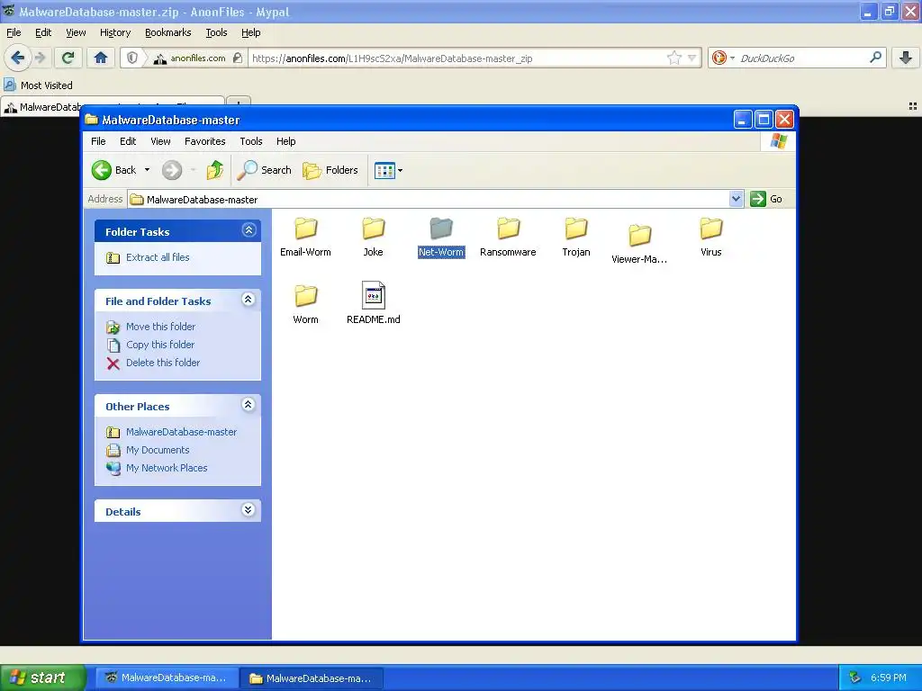Open Mypal History menu
This screenshot has width=922, height=691.
tap(115, 32)
